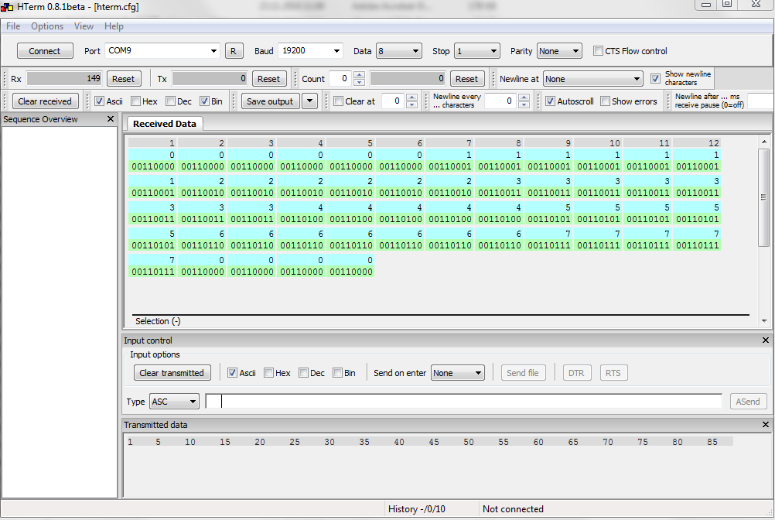Increase the Clear at value
Viewport: 775px width, 520px height.
tap(411, 97)
